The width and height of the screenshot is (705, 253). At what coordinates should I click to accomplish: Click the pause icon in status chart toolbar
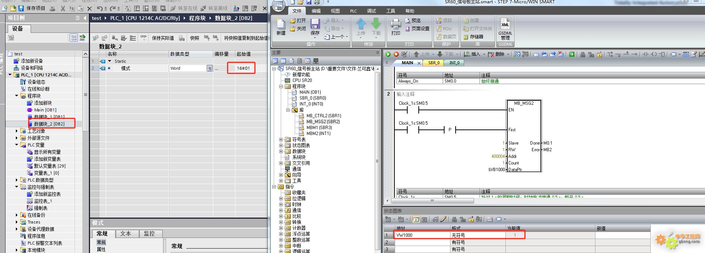point(424,219)
